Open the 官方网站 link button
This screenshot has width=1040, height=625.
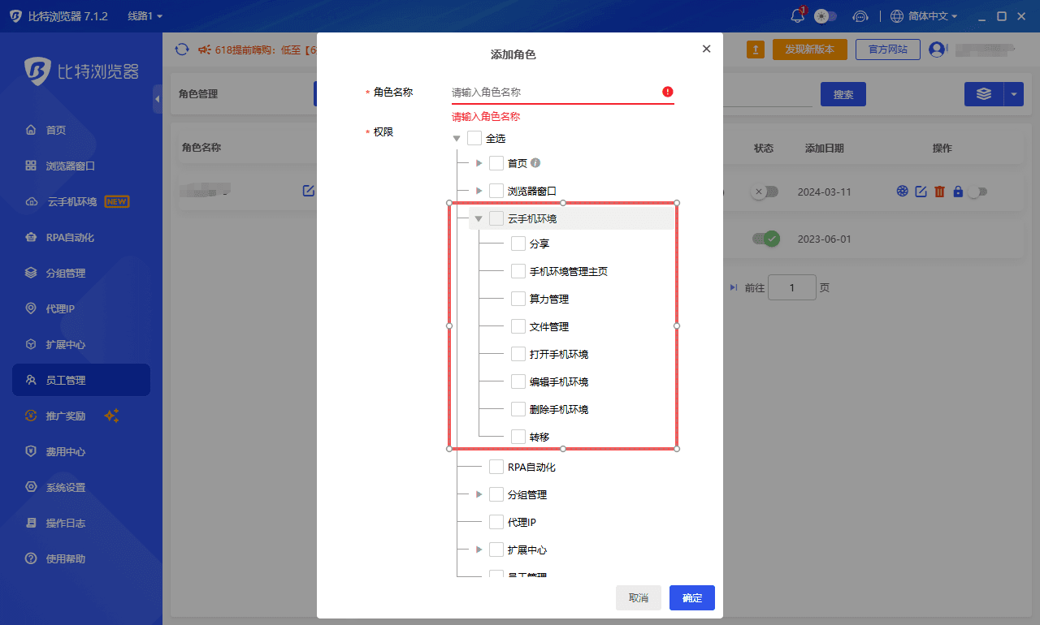point(888,50)
